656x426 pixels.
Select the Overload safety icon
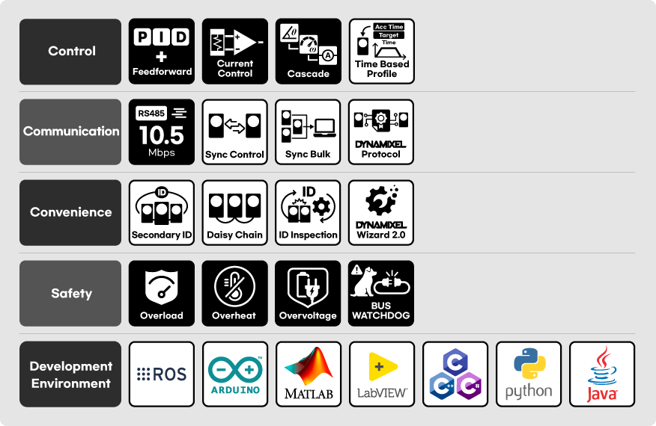coord(162,293)
